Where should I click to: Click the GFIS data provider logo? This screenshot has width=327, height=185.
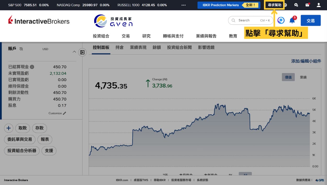pyautogui.click(x=319, y=180)
